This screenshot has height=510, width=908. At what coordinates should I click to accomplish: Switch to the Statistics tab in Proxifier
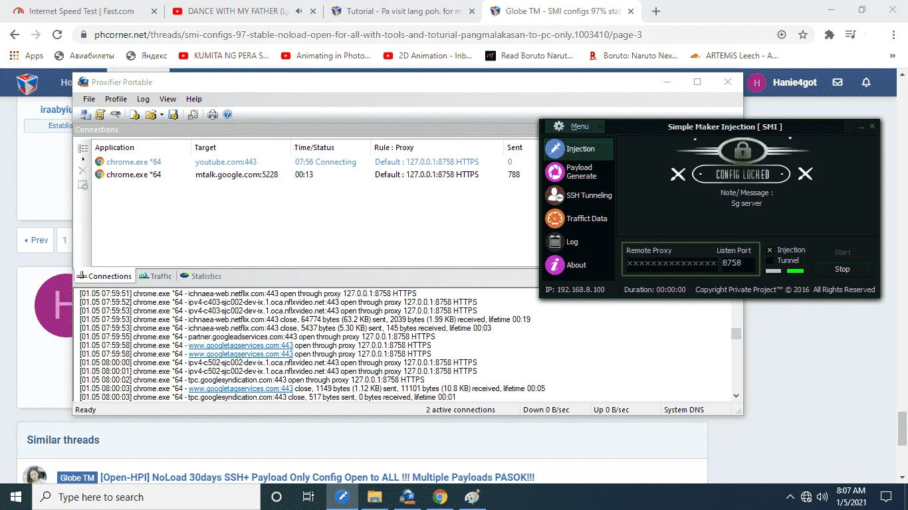tap(201, 276)
